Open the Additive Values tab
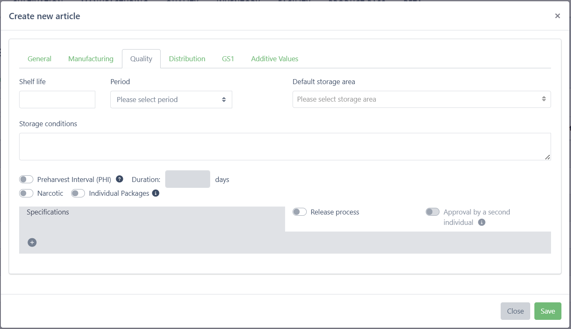 point(275,59)
